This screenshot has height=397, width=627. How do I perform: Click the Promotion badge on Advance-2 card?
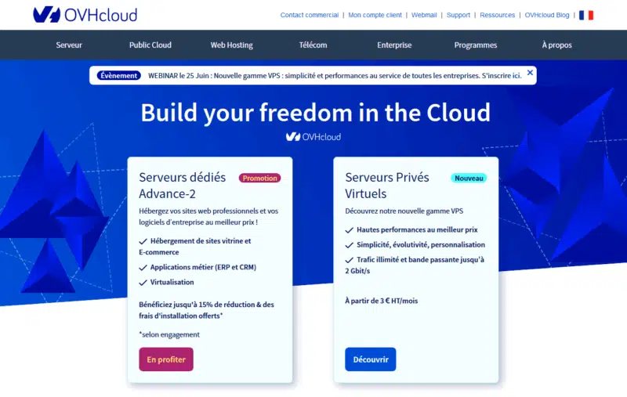[x=259, y=178]
